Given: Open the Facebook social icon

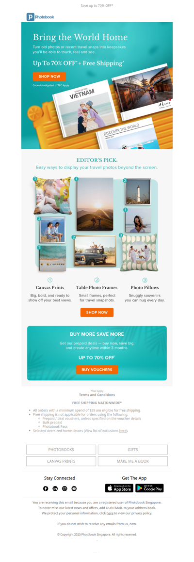Looking at the screenshot, I should (x=46, y=488).
